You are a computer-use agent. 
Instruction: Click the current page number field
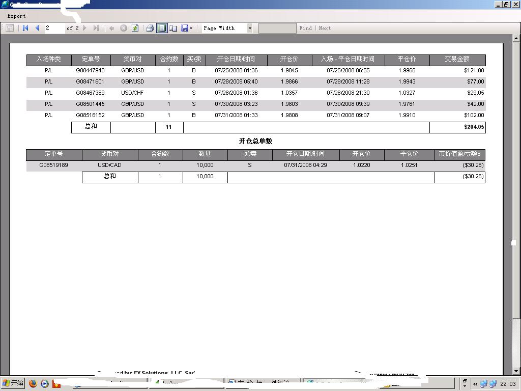pos(54,29)
